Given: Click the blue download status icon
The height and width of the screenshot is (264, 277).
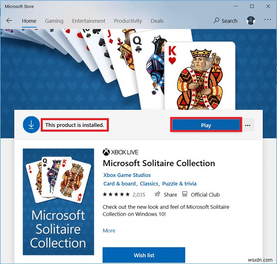Looking at the screenshot, I should click(31, 125).
